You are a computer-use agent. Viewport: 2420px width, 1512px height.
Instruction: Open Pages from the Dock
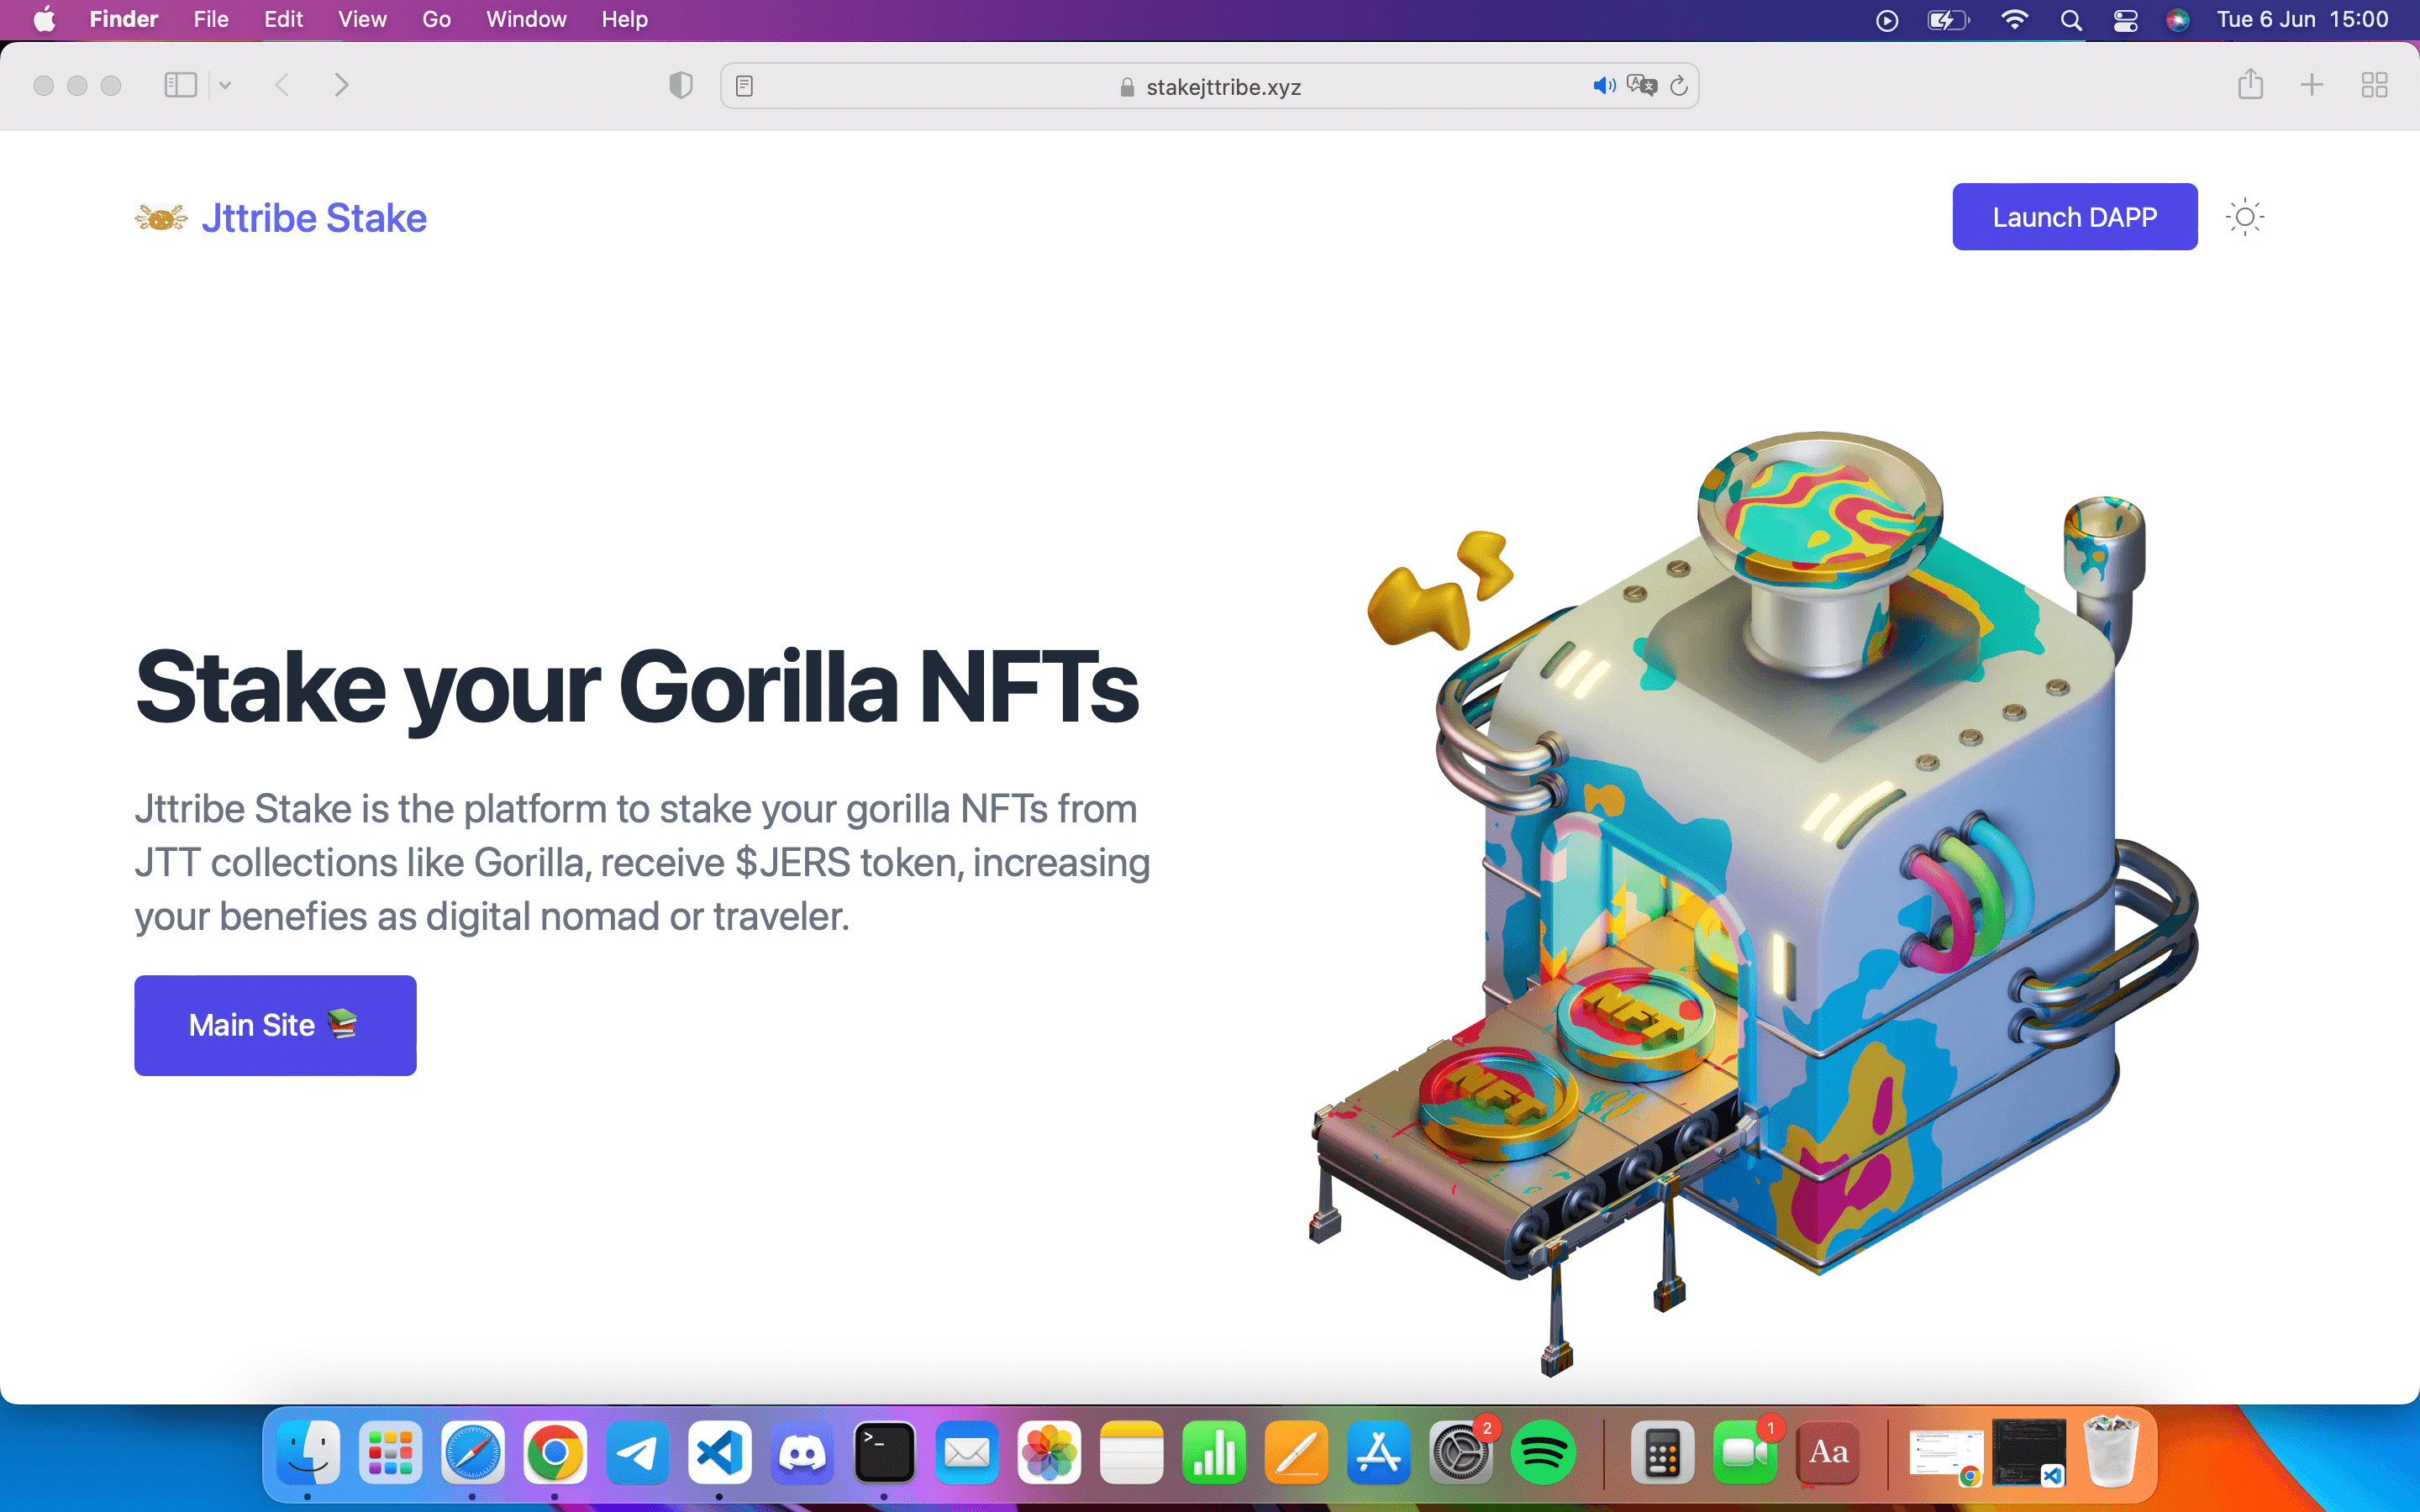point(1296,1452)
